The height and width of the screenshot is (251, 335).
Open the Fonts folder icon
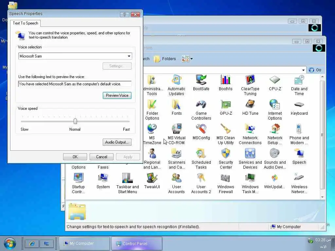click(x=176, y=107)
